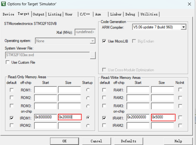The width and height of the screenshot is (196, 145).
Task: Open the ARM Compiler version dropdown
Action: (x=183, y=27)
